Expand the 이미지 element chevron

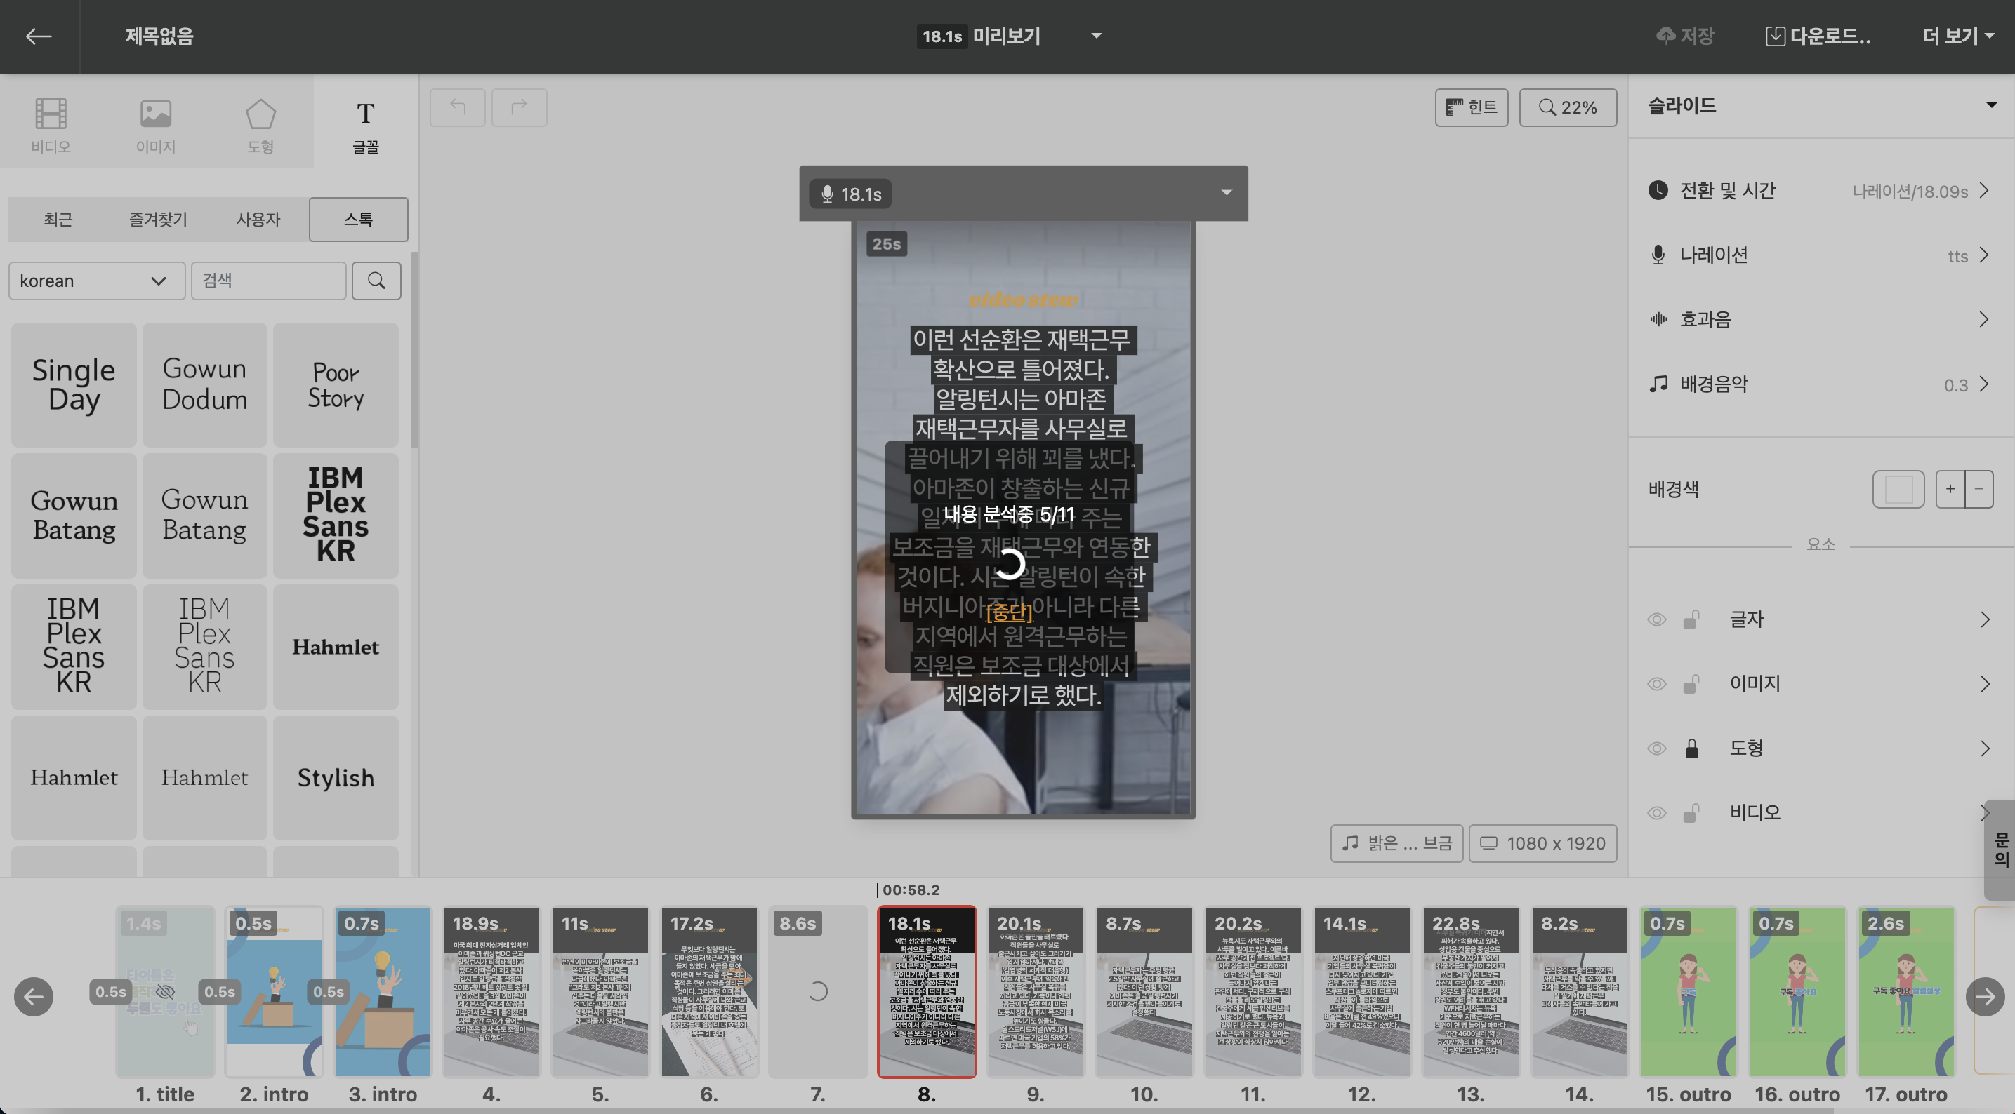1985,684
